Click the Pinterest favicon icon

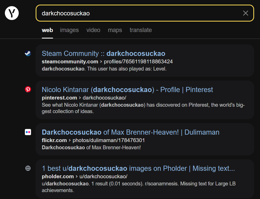click(28, 89)
